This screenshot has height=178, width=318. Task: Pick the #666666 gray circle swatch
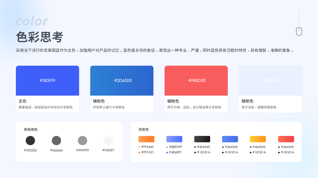pos(56,140)
